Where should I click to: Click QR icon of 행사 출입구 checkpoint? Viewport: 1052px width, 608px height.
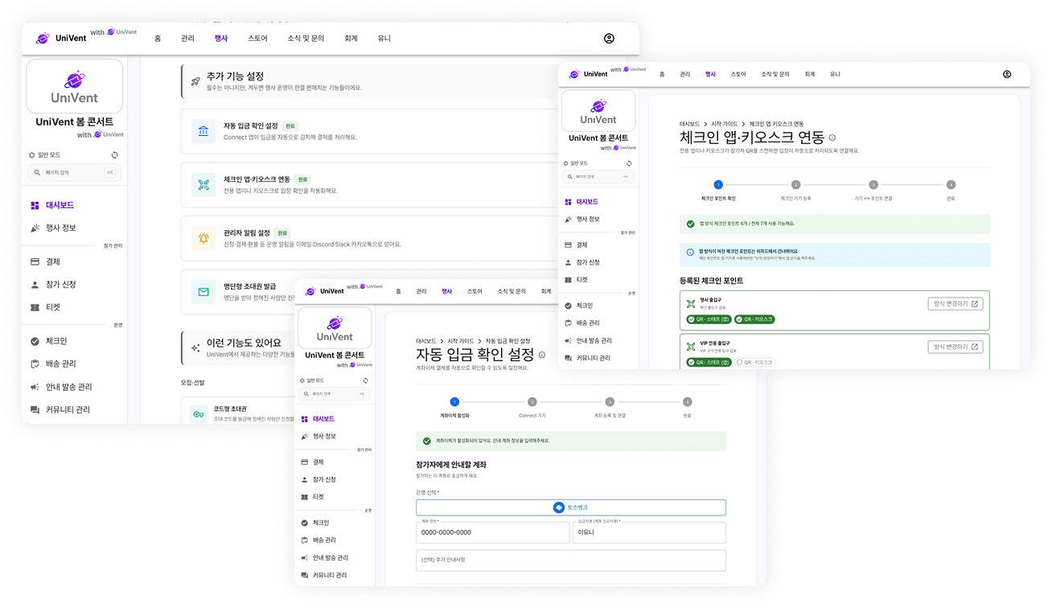690,304
